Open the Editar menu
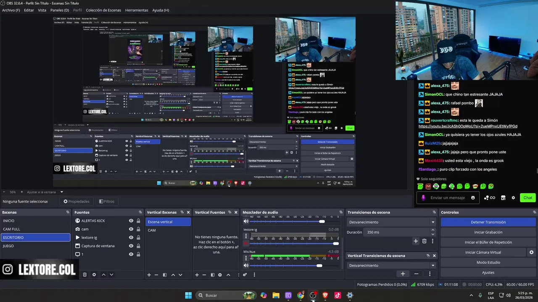The height and width of the screenshot is (302, 538). click(29, 10)
